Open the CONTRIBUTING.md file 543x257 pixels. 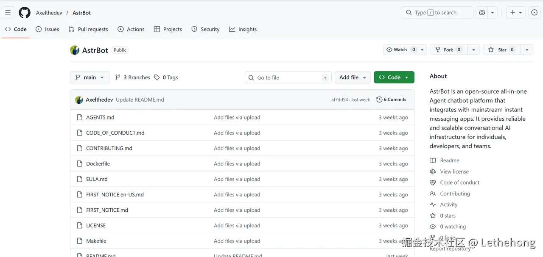[109, 148]
